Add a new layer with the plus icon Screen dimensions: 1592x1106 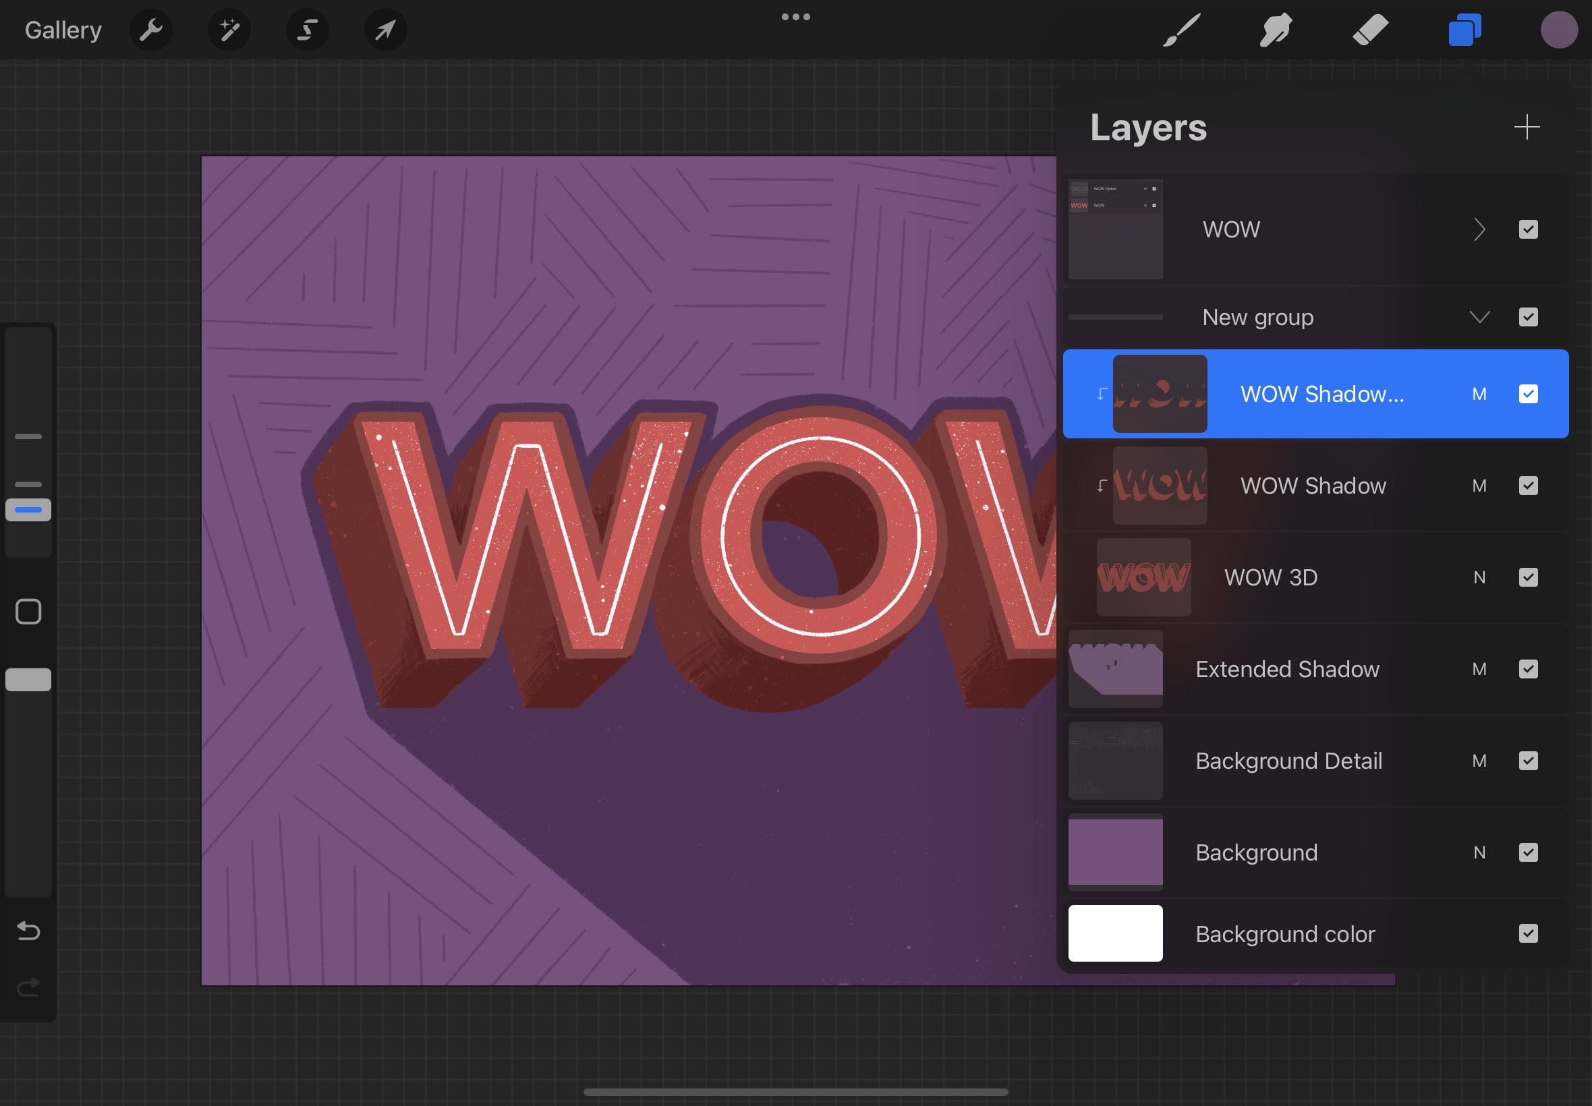pyautogui.click(x=1527, y=127)
